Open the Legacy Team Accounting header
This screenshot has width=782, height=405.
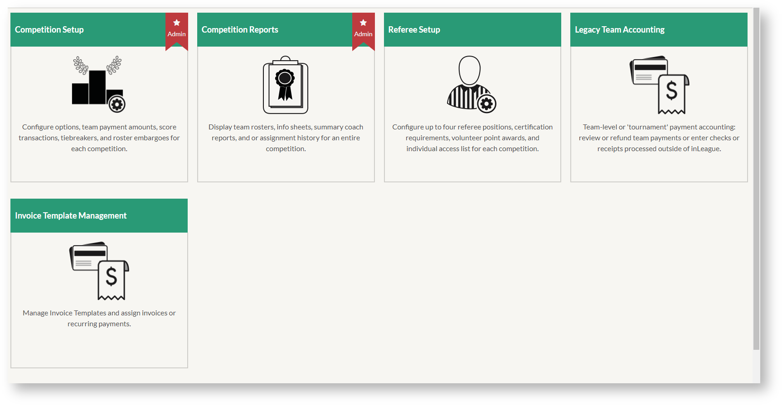point(659,29)
